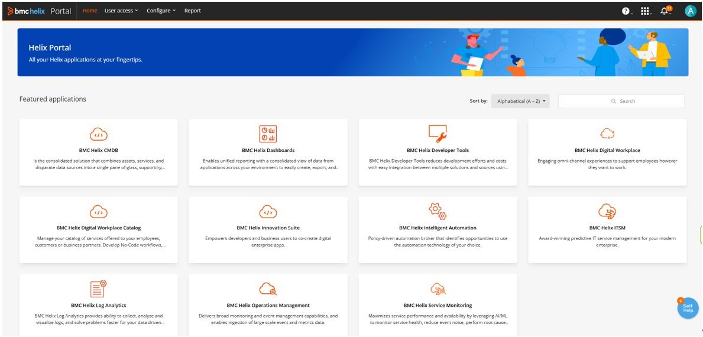Click the BMC Helix Dashboards chart icon
The height and width of the screenshot is (337, 703).
[268, 134]
